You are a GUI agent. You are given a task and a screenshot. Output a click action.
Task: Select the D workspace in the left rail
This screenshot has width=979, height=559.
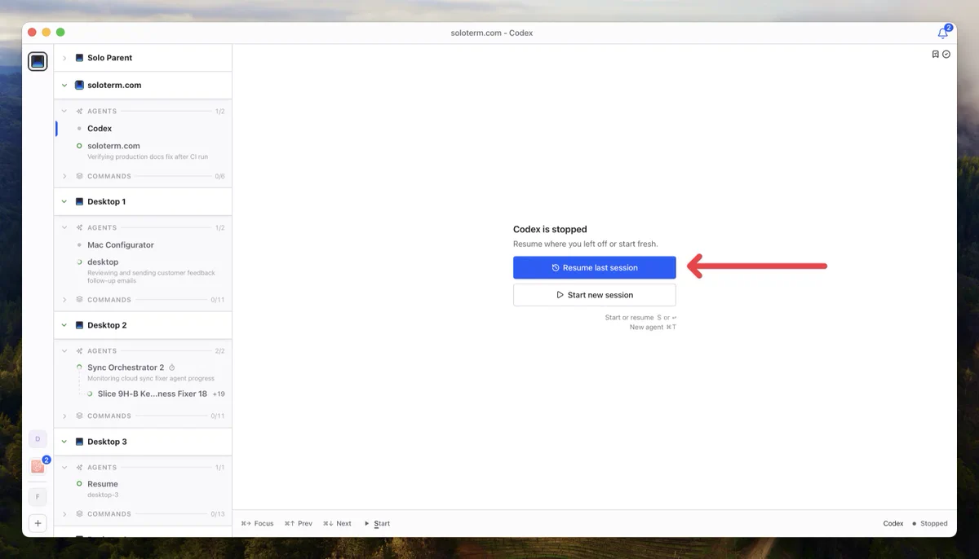[x=38, y=439]
